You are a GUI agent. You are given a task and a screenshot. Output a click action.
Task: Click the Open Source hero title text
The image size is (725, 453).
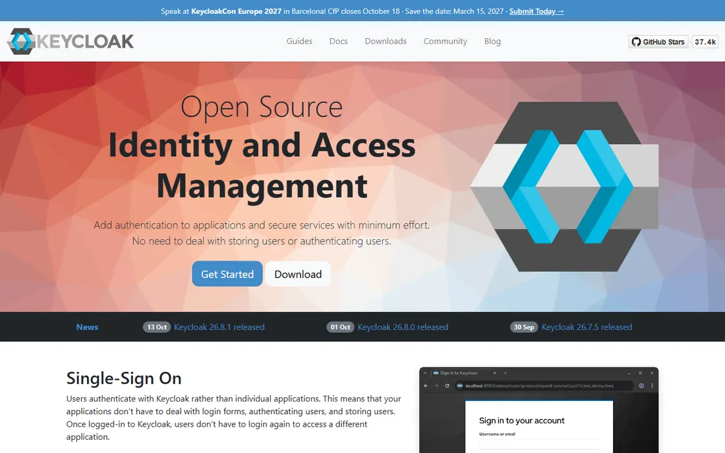[x=262, y=107]
